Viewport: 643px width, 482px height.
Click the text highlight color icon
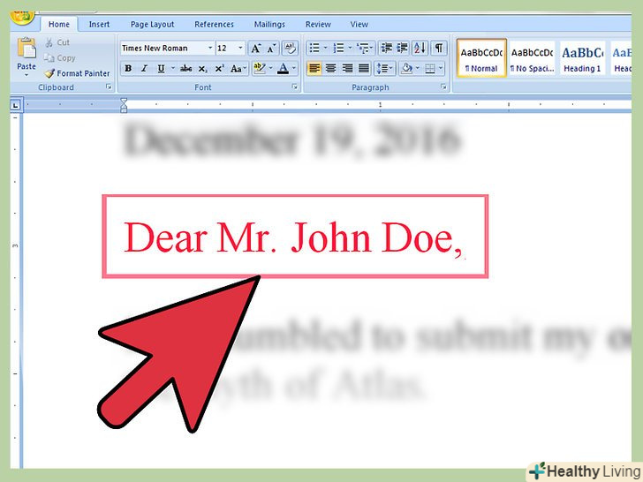(x=259, y=69)
